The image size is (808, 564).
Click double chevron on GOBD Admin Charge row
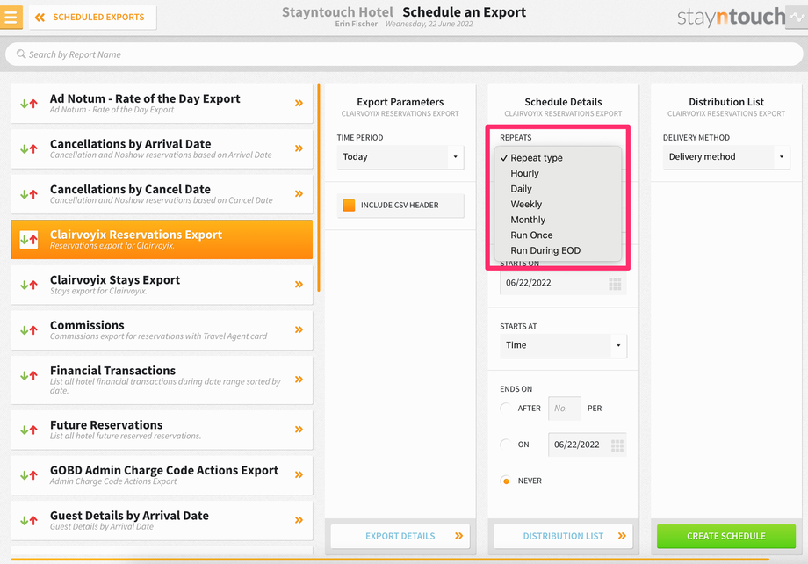299,474
